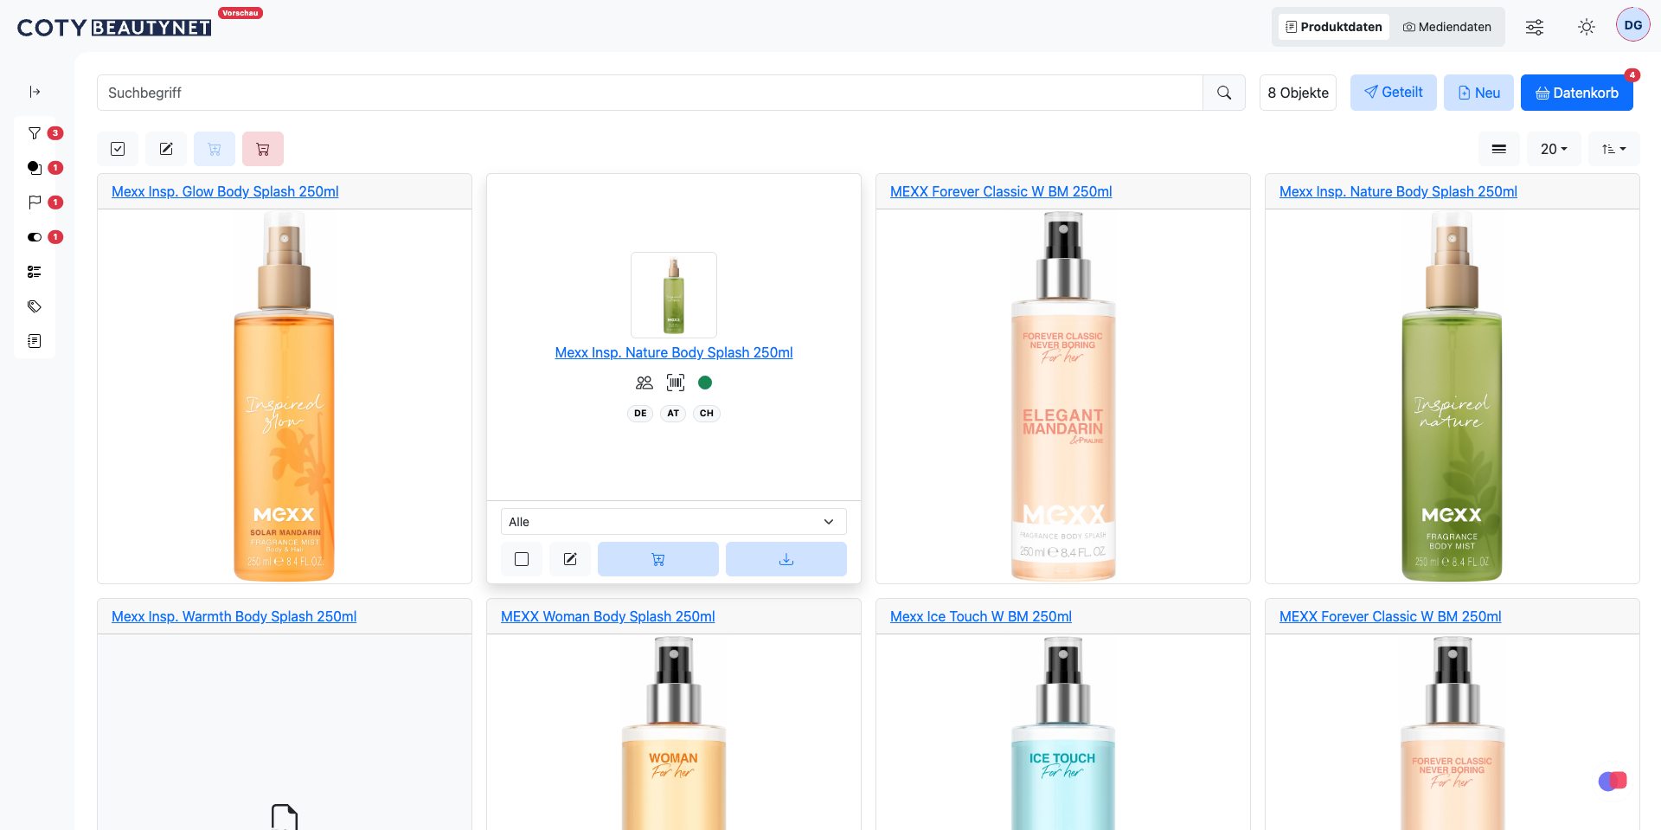This screenshot has height=830, width=1661.
Task: Toggle the floating widget at bottom right
Action: click(1613, 782)
